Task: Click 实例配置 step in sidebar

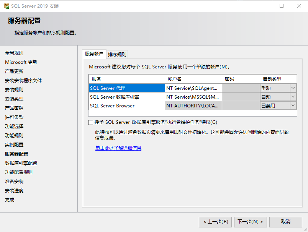Action: 14,144
